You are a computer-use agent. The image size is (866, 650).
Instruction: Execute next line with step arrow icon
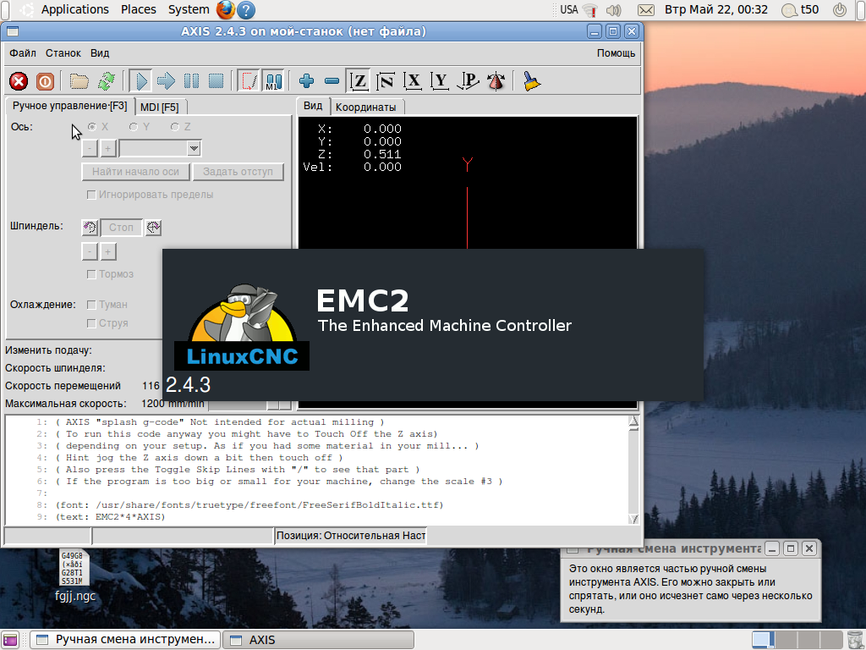click(166, 81)
